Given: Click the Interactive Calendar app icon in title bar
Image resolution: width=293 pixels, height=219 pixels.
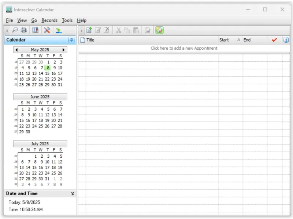Looking at the screenshot, I should pyautogui.click(x=9, y=9).
